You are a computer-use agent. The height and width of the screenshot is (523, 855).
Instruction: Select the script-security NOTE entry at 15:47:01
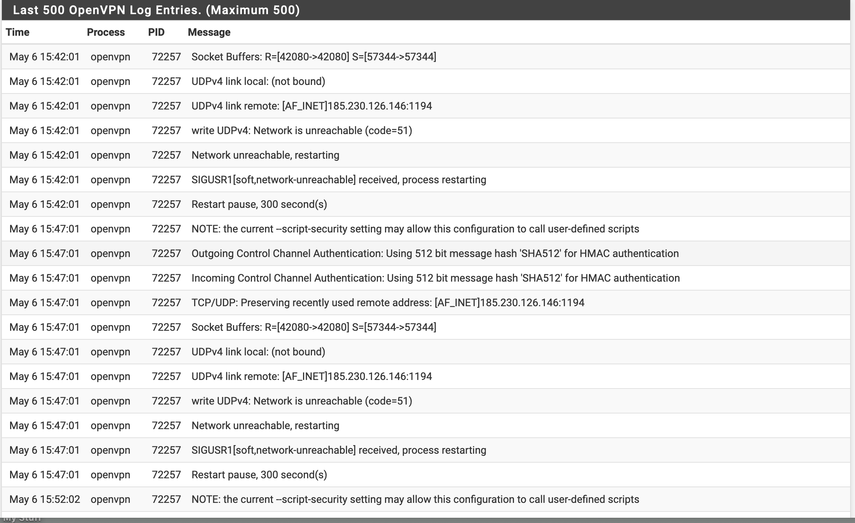pos(426,229)
